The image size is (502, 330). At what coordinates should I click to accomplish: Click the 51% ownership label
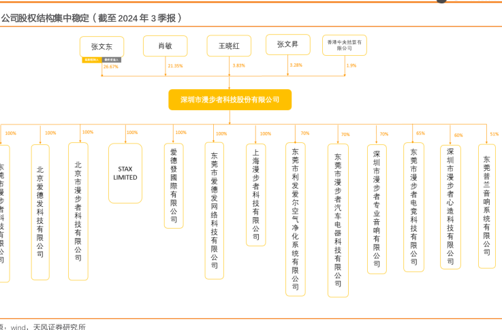495,134
